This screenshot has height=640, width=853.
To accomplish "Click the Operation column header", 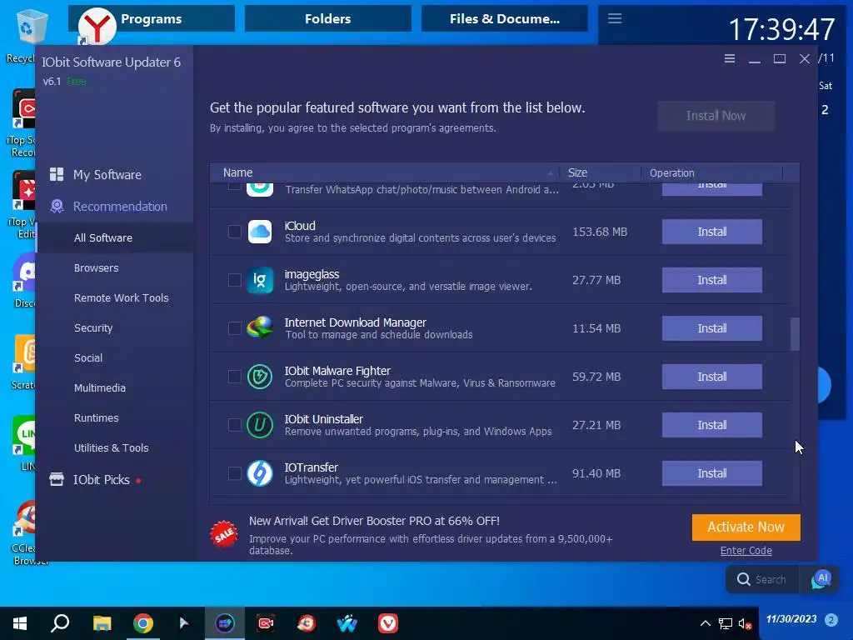I will point(711,172).
